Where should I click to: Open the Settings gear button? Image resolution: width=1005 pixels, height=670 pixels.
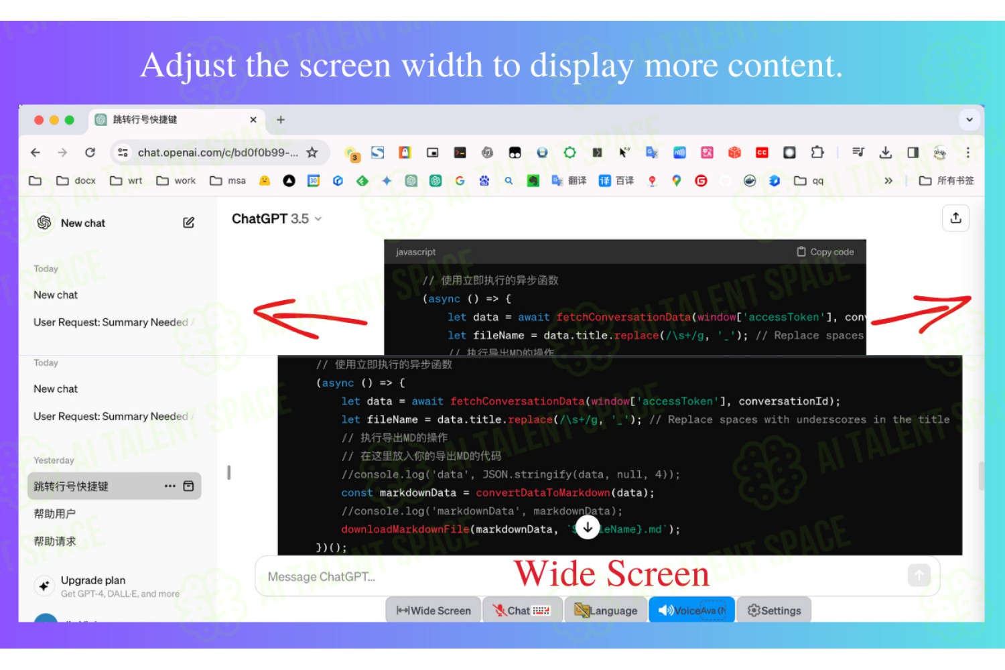[x=774, y=610]
